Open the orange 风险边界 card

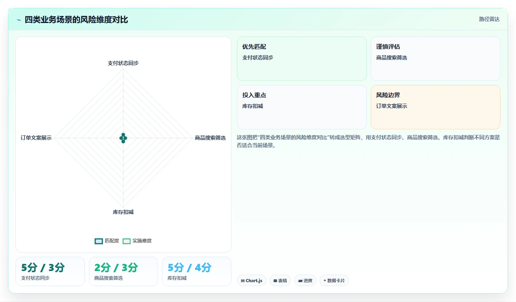pyautogui.click(x=435, y=107)
